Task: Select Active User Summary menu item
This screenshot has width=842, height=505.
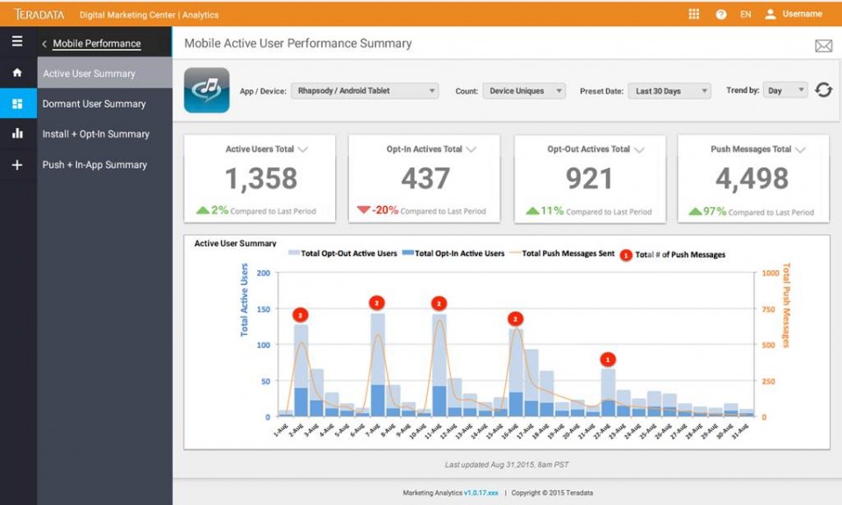Action: click(104, 73)
